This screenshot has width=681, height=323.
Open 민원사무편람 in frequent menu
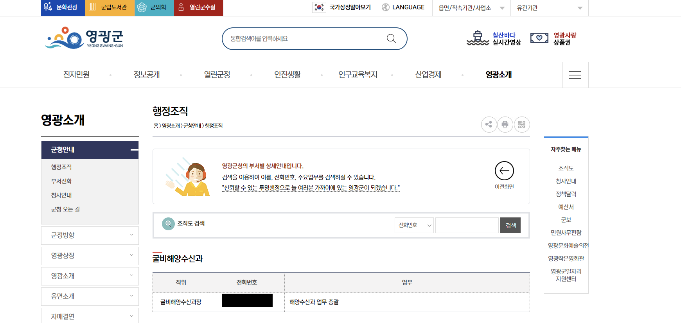[566, 233]
